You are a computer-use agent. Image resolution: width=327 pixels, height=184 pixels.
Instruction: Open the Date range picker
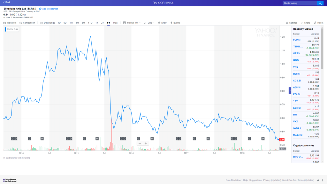click(48, 23)
